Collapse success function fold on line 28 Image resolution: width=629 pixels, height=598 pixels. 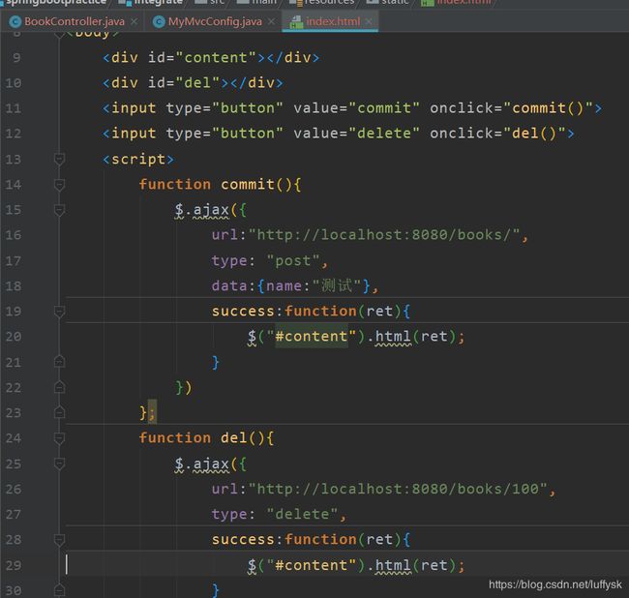(59, 540)
